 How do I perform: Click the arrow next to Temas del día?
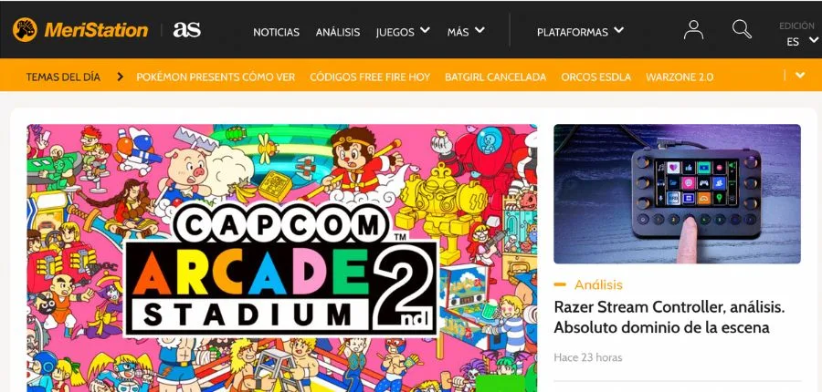(120, 77)
